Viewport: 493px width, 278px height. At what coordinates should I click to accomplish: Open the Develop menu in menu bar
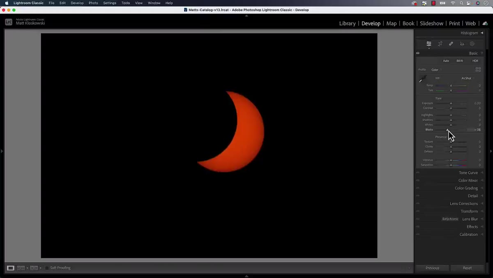77,3
